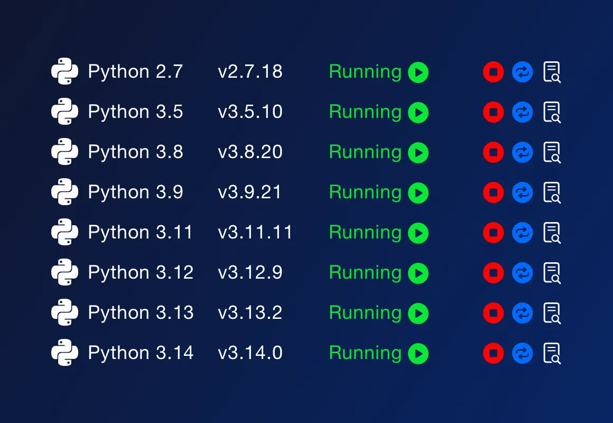
Task: View logs for Python 3.9
Action: (x=552, y=192)
